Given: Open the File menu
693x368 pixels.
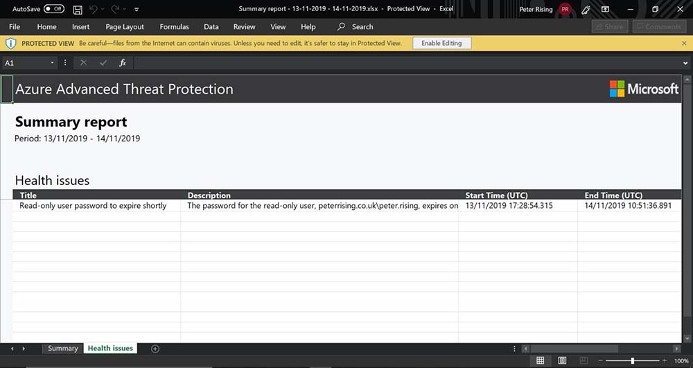Looking at the screenshot, I should [15, 26].
